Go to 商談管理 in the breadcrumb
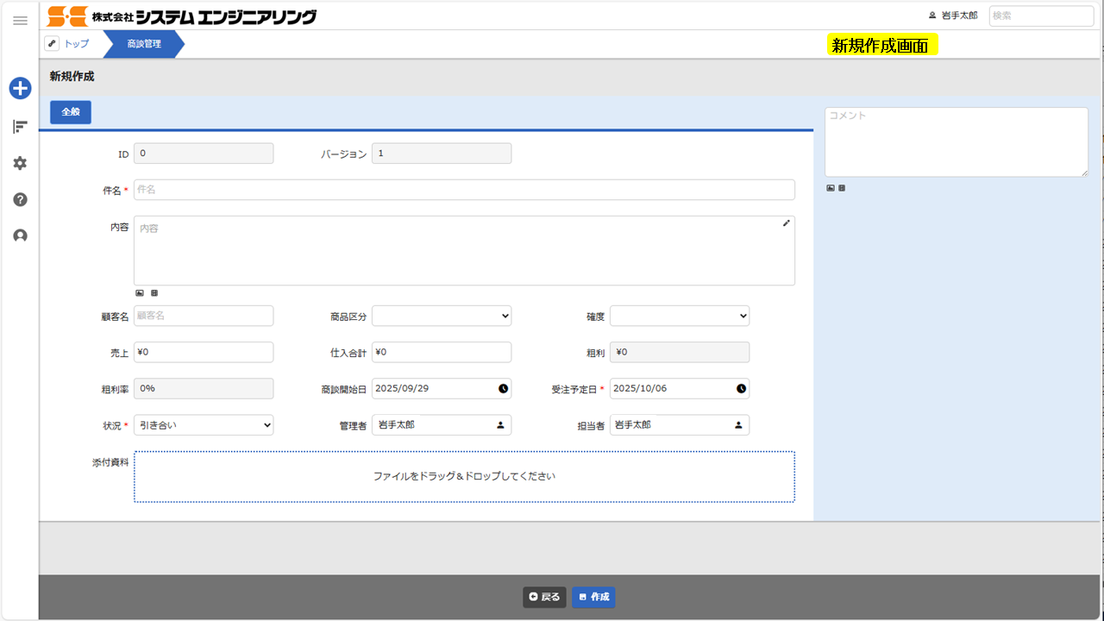Image resolution: width=1104 pixels, height=621 pixels. pyautogui.click(x=143, y=44)
